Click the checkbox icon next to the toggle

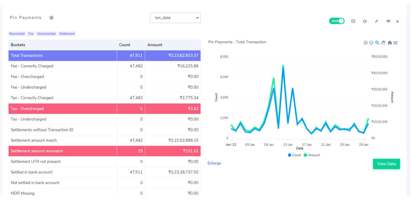click(x=353, y=21)
